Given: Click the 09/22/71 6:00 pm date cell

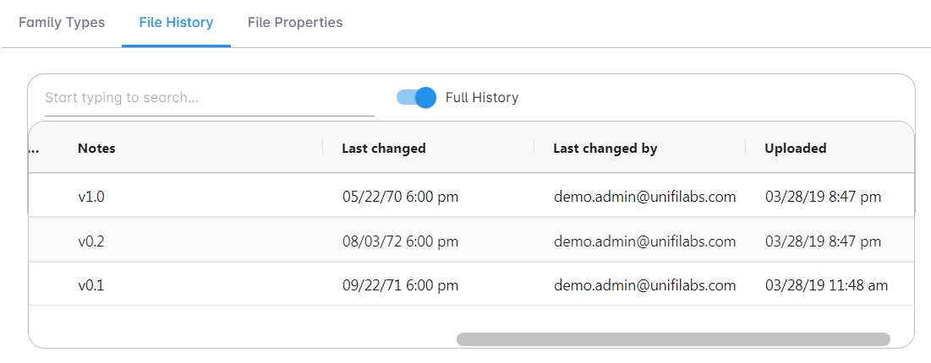Looking at the screenshot, I should point(400,285).
